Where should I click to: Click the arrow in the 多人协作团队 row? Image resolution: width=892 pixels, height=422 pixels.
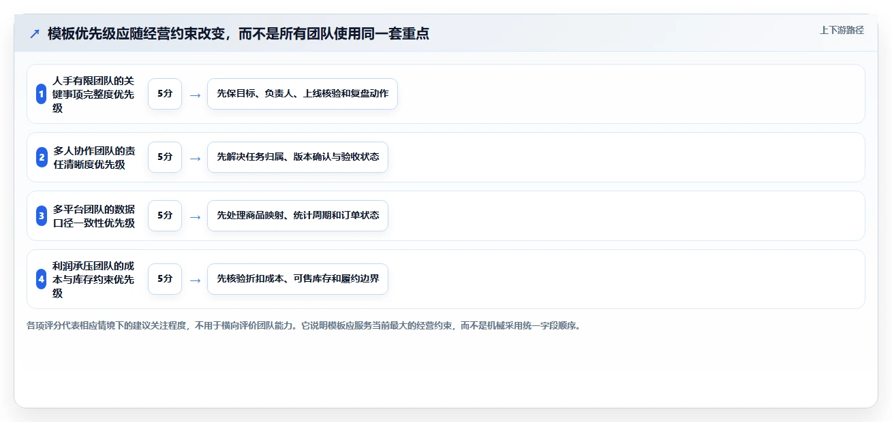[x=195, y=159]
